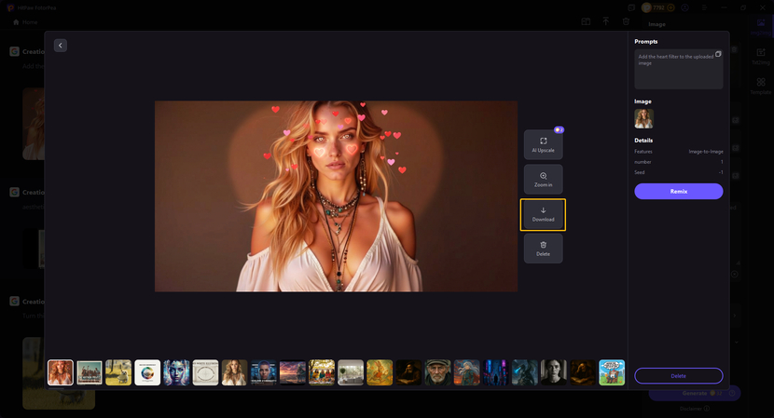Viewport: 774px width, 418px height.
Task: Download the generated image
Action: pos(543,214)
